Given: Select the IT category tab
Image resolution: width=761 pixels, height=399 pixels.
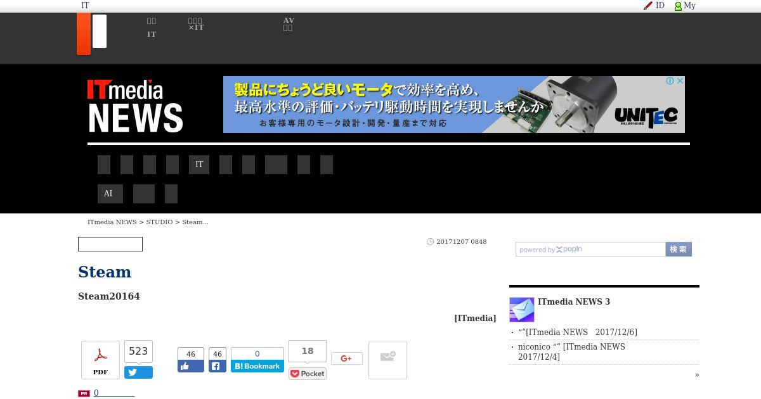Looking at the screenshot, I should pos(199,165).
